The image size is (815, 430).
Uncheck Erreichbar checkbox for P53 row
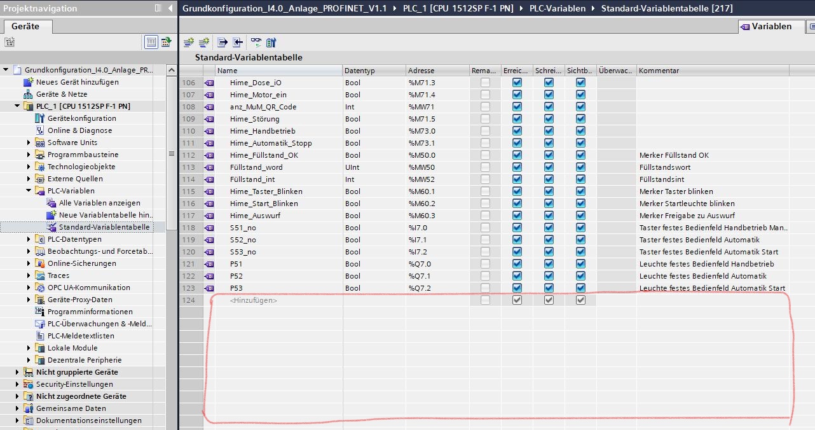coord(517,288)
